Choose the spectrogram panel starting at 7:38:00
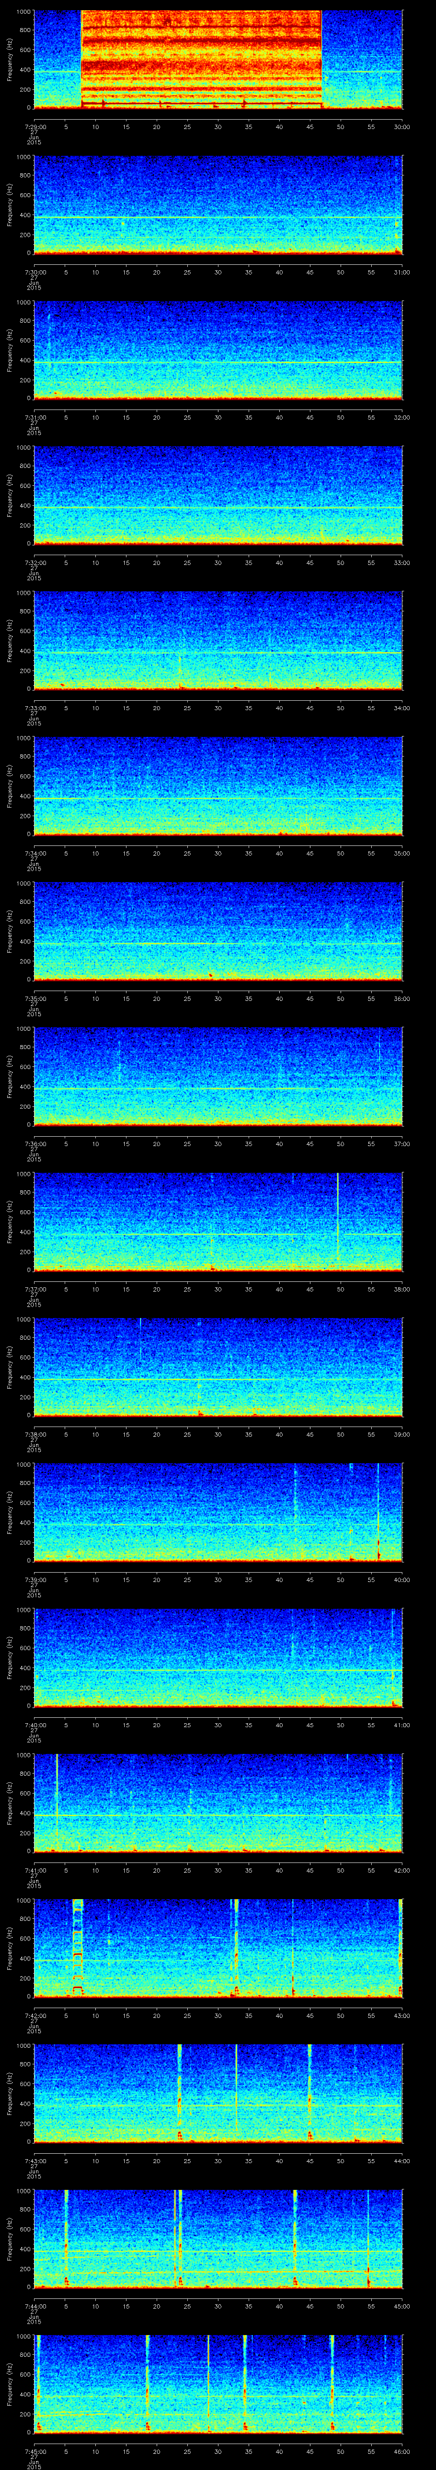 218,1367
